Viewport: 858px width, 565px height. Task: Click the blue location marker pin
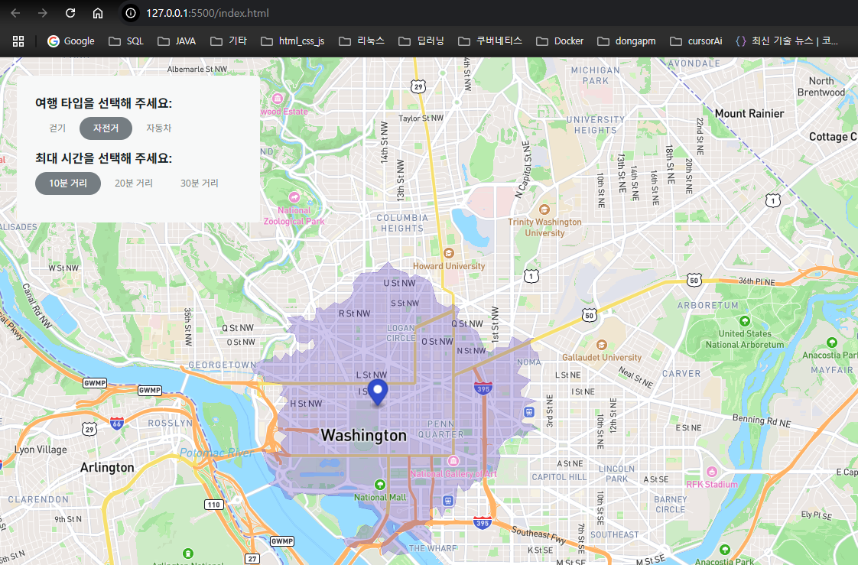click(x=378, y=392)
